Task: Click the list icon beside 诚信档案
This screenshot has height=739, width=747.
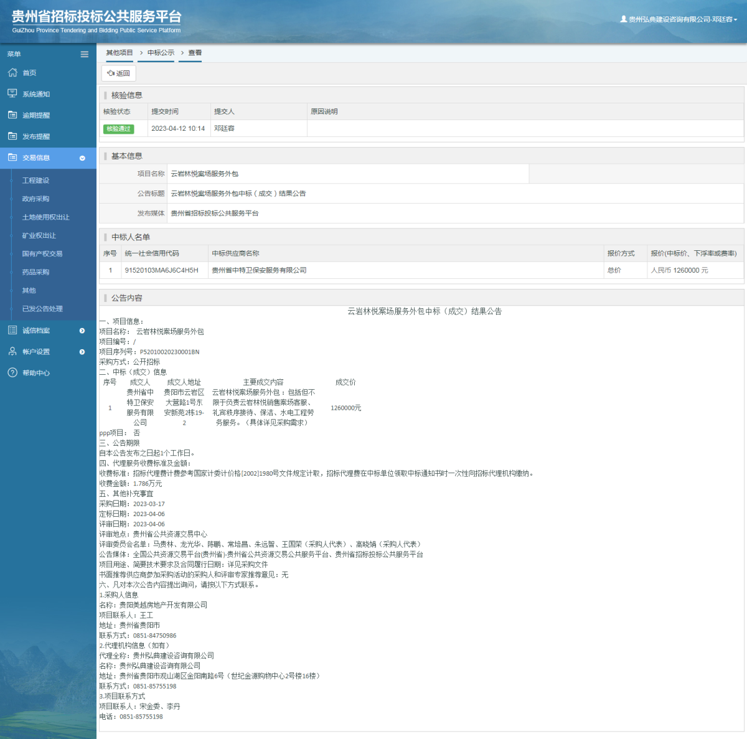Action: pyautogui.click(x=12, y=330)
